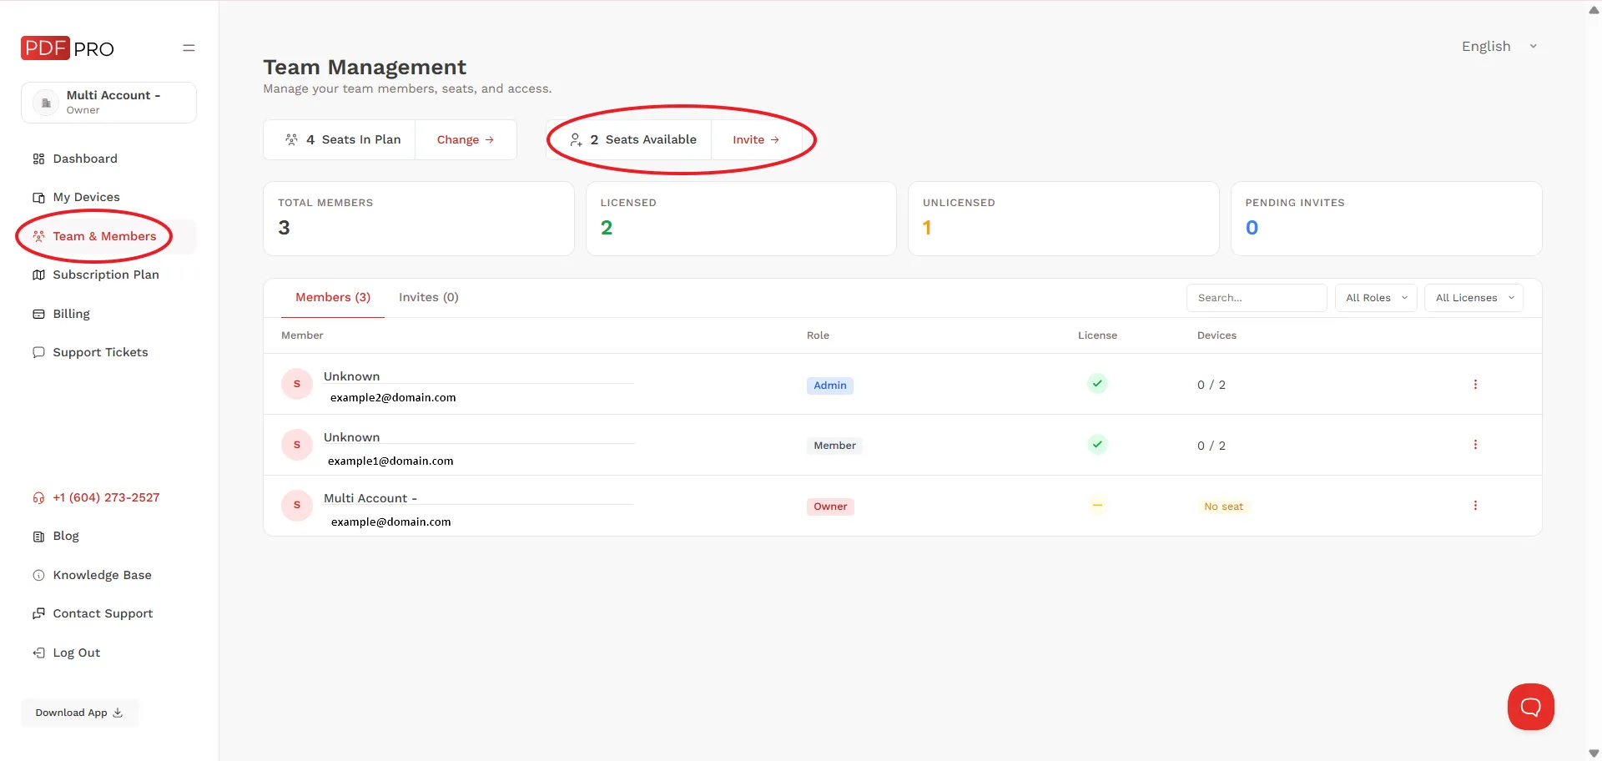Click Change seats in plan

click(466, 139)
